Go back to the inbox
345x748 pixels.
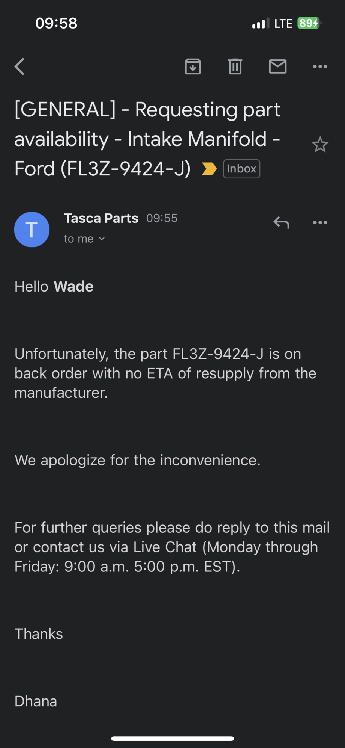pos(19,66)
